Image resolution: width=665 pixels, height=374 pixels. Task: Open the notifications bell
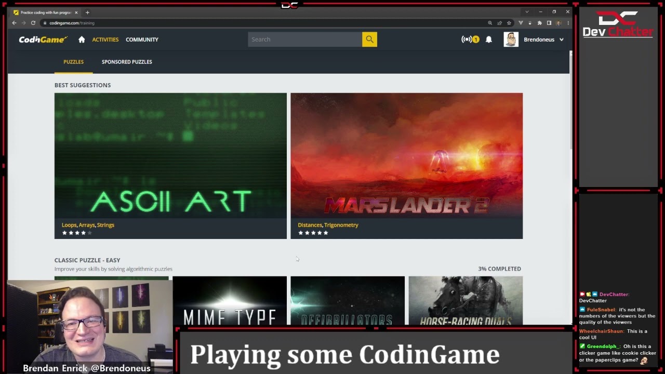pyautogui.click(x=489, y=39)
